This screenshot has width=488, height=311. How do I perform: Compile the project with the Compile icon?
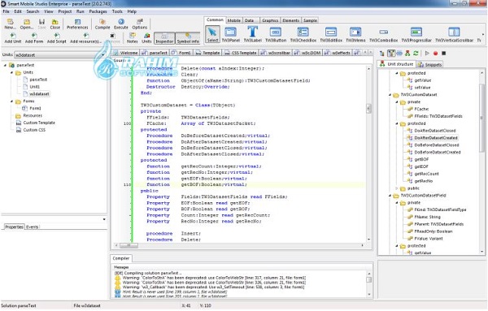click(x=102, y=24)
